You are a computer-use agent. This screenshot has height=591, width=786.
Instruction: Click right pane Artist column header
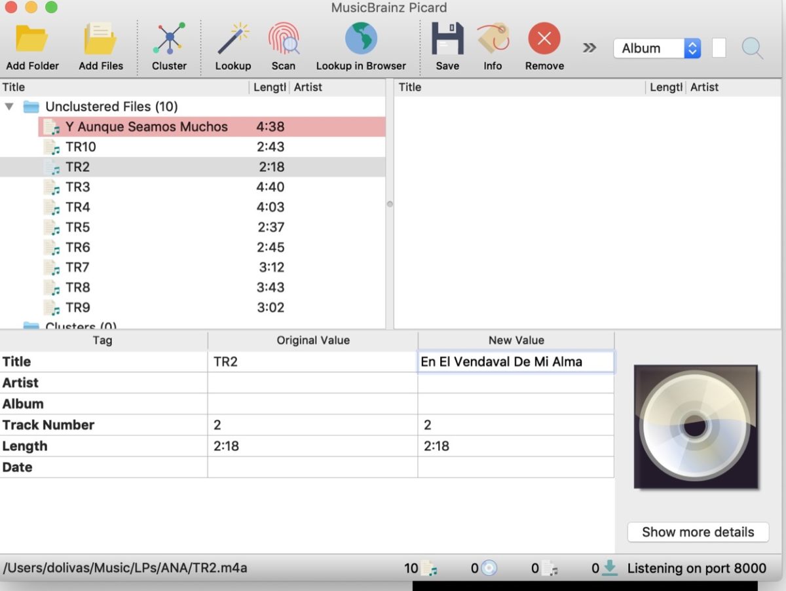(734, 87)
